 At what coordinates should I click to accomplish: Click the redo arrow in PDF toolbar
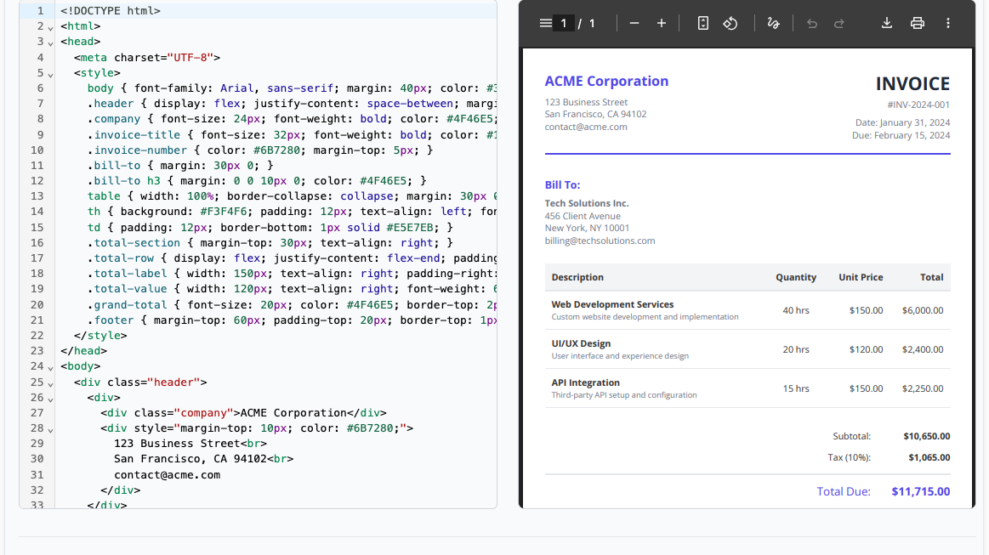coord(839,23)
